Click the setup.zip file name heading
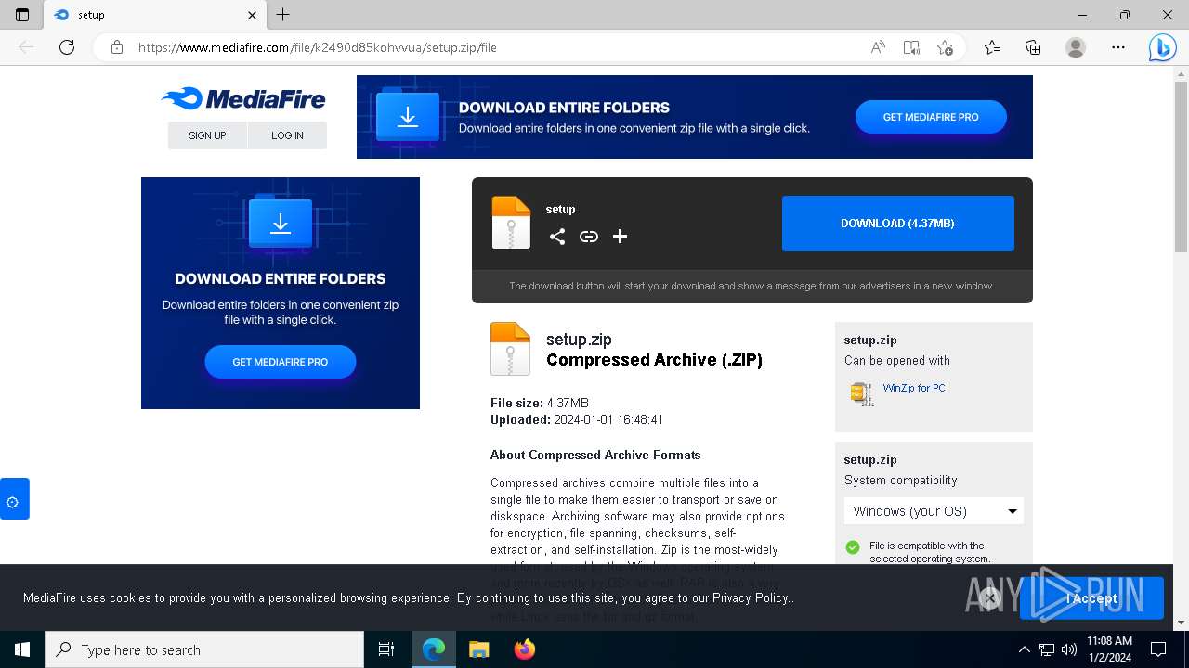The image size is (1189, 668). pos(579,340)
